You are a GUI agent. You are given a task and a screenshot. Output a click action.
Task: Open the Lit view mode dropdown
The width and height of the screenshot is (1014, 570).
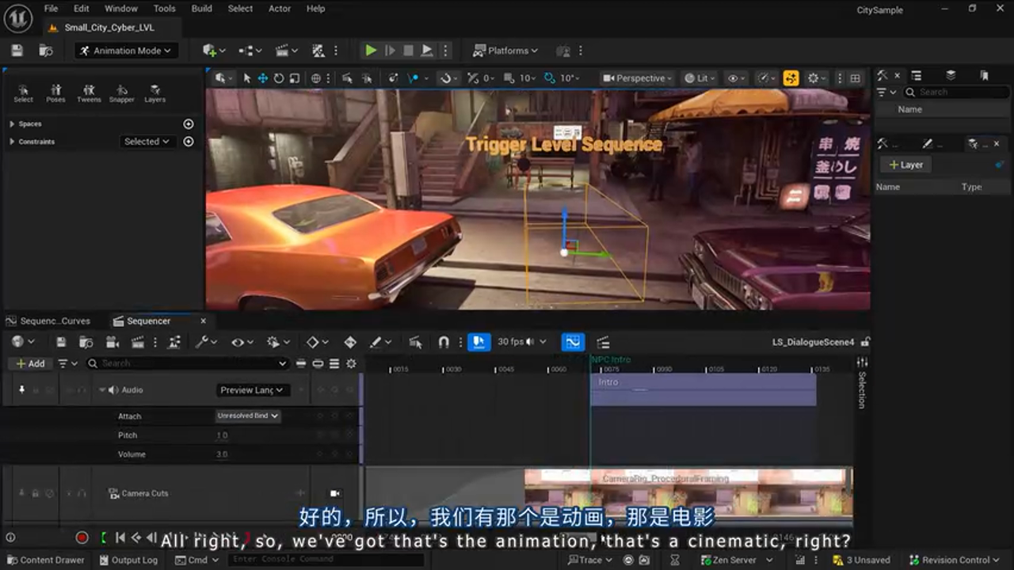700,78
